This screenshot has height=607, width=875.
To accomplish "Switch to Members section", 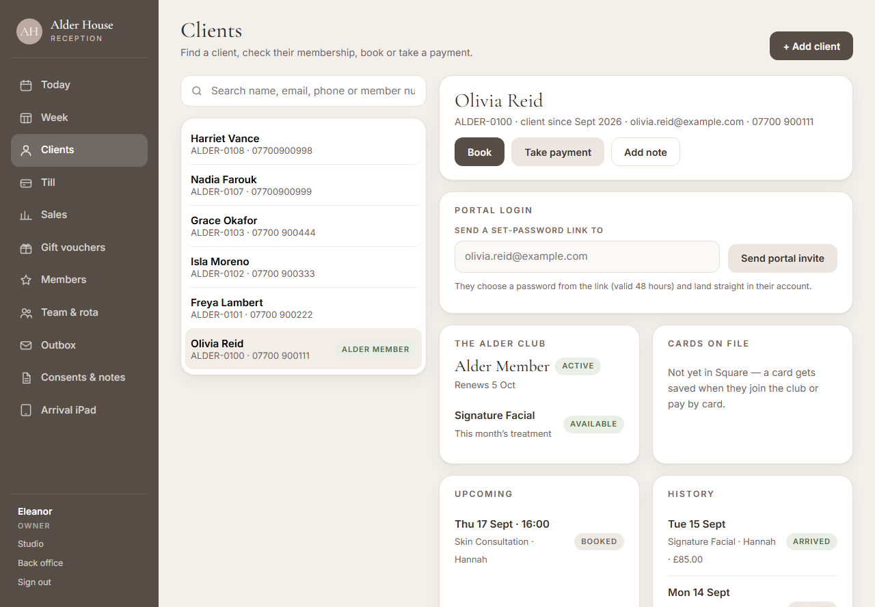I will click(79, 280).
